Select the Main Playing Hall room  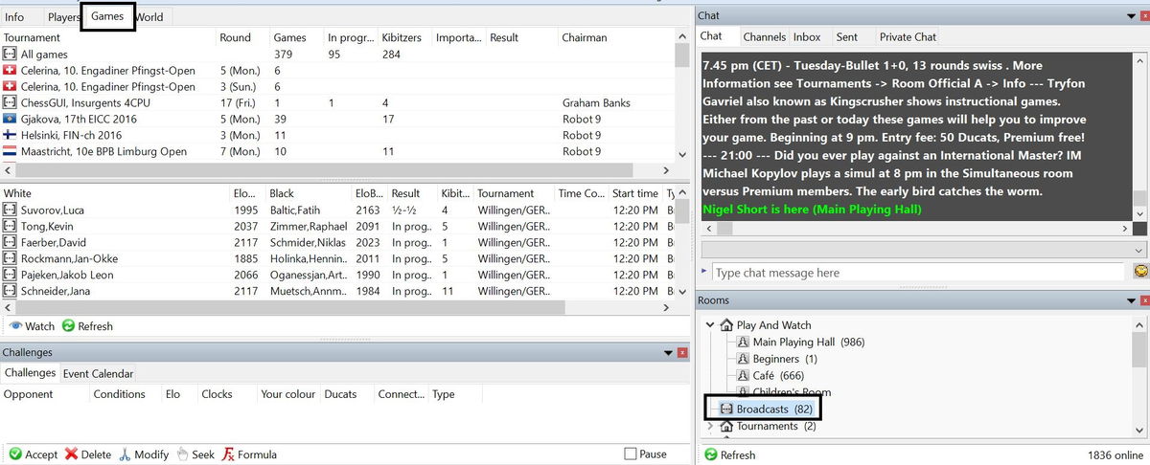click(x=793, y=343)
